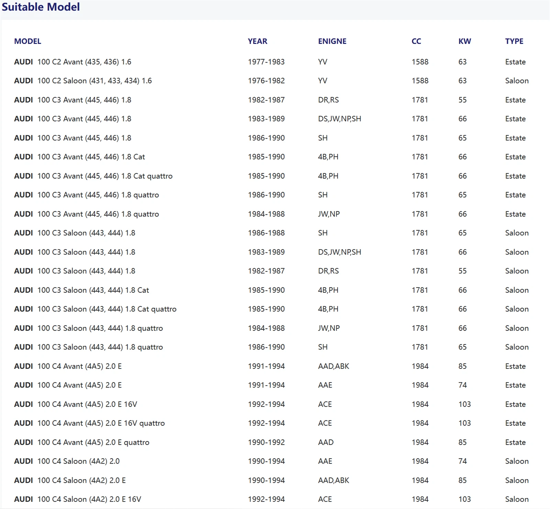Click CC 1588 in the C2 Avant row
This screenshot has width=550, height=509.
point(420,62)
